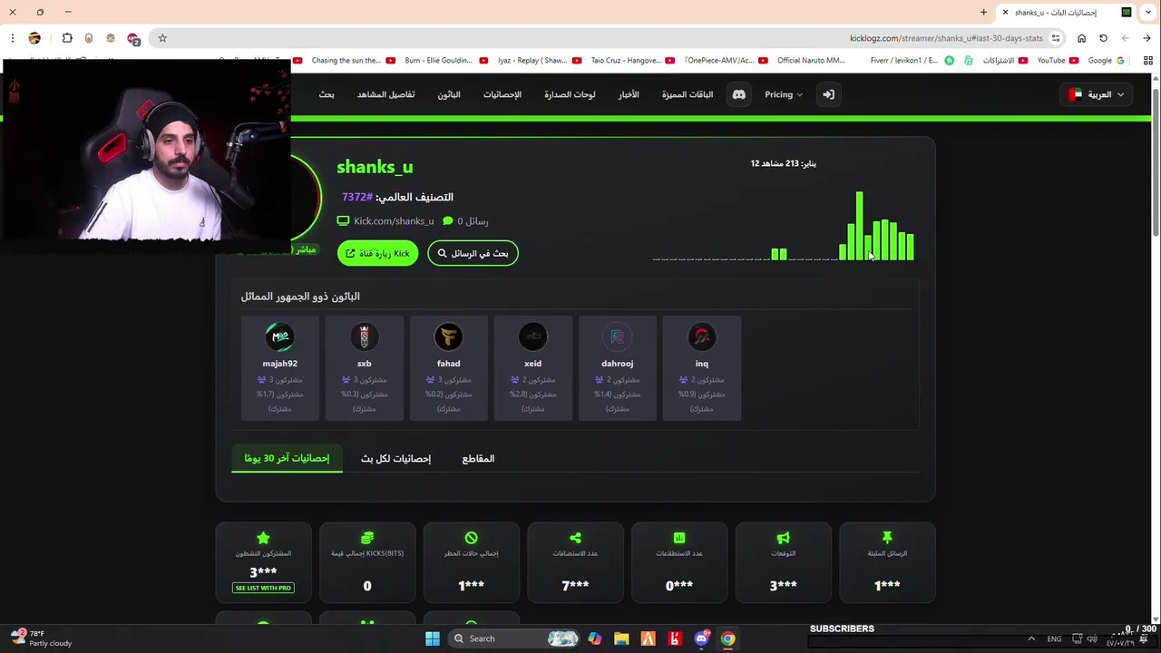The image size is (1161, 653).
Task: Open the الإحصائيات nav item
Action: coord(502,94)
